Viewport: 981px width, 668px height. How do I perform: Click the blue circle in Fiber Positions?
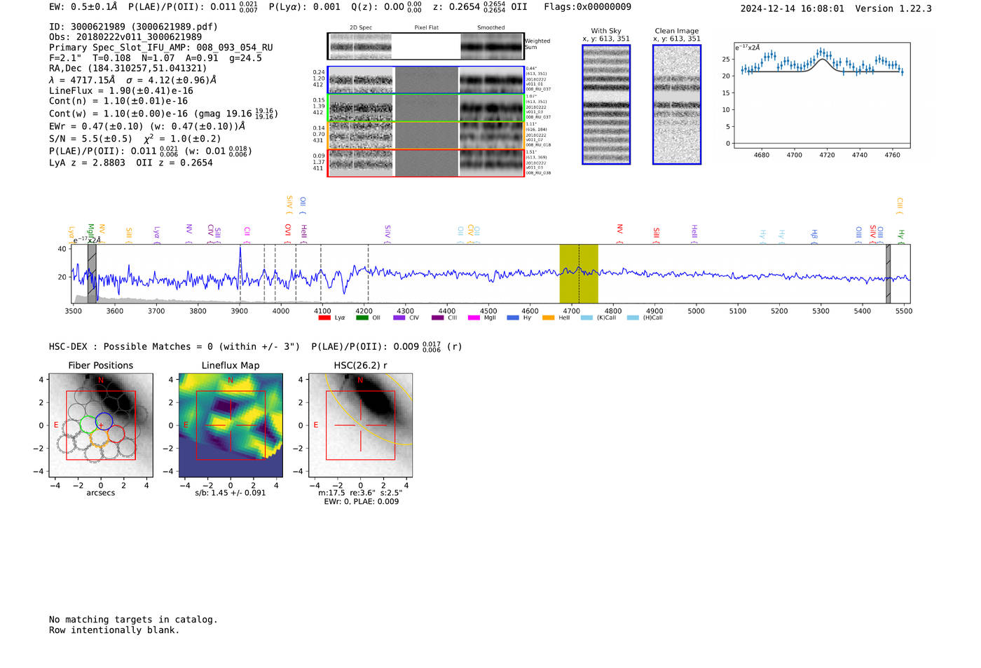pyautogui.click(x=104, y=422)
